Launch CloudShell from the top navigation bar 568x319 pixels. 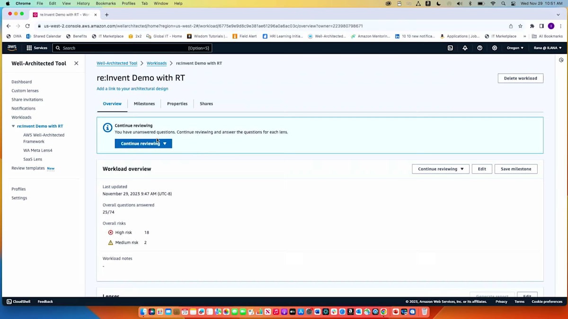(x=450, y=48)
